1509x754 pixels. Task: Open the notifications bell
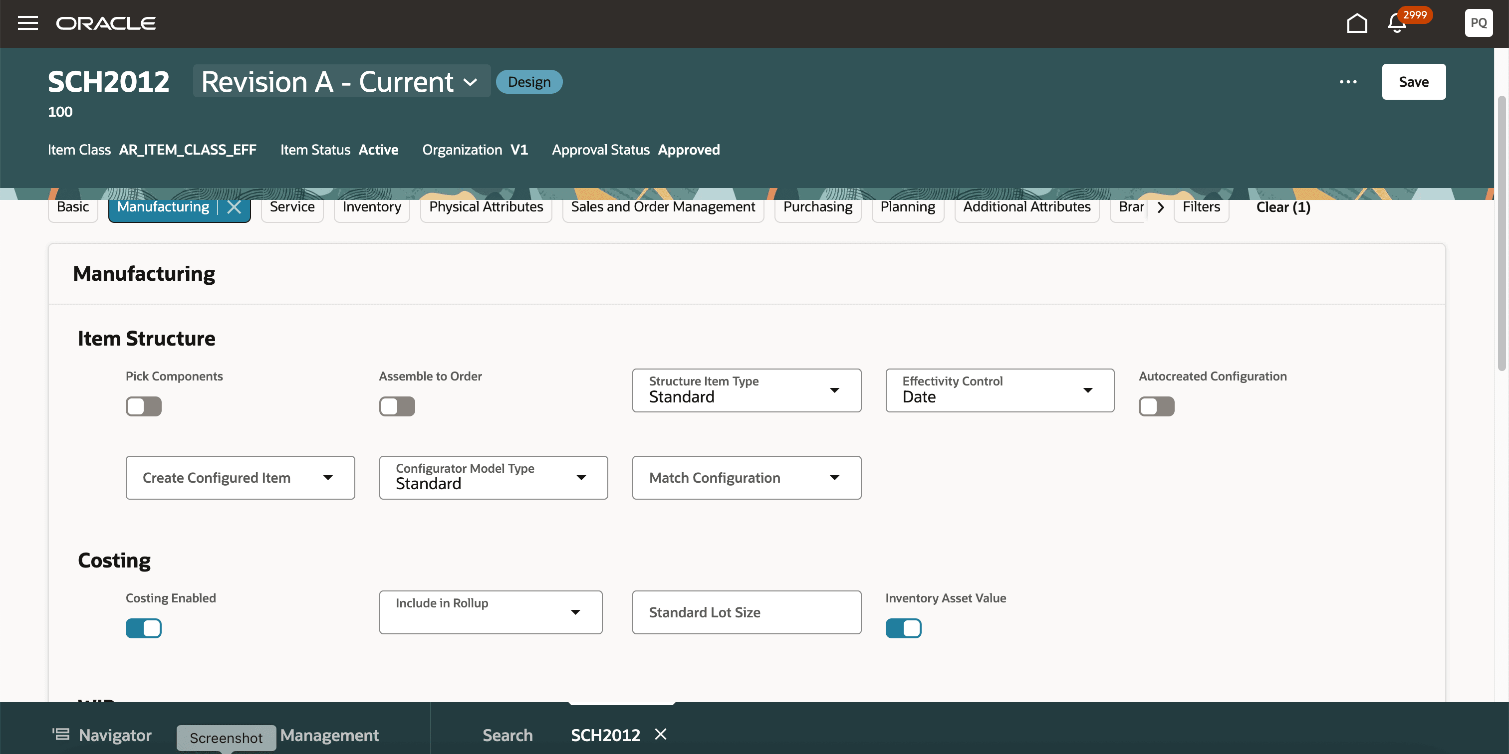1397,24
